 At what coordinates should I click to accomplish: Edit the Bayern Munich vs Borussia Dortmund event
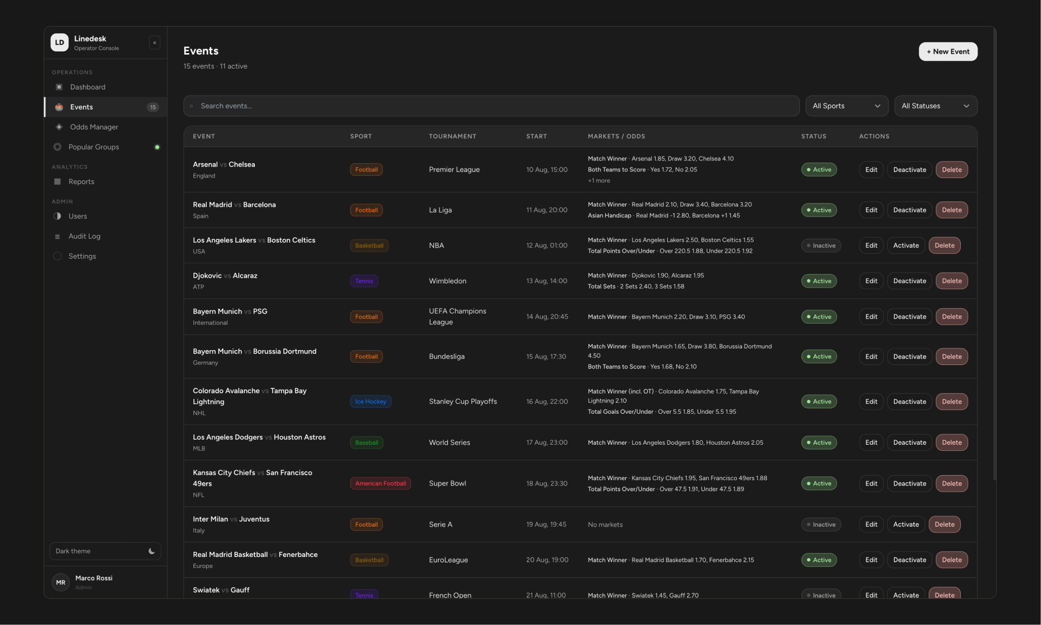871,357
